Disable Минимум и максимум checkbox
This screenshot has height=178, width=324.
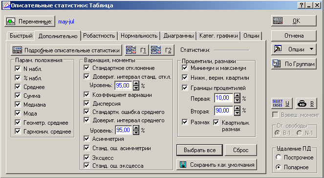185,68
